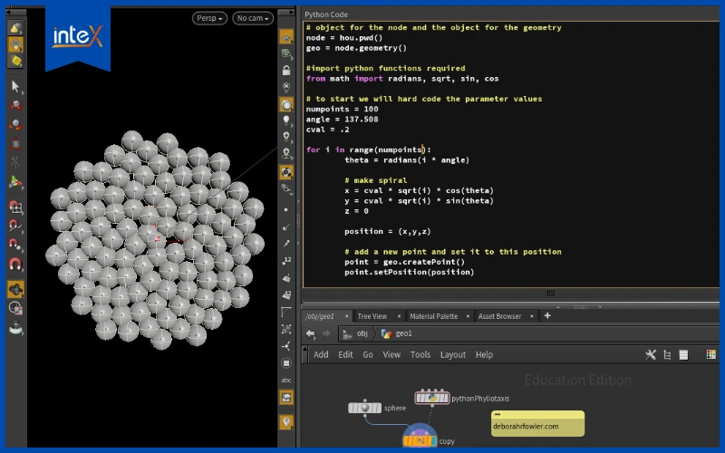This screenshot has width=725, height=453.
Task: Click the obj path segment
Action: click(355, 333)
